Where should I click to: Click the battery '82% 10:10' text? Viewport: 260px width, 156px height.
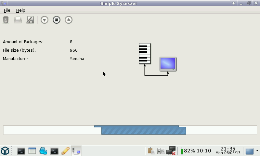[x=198, y=151]
